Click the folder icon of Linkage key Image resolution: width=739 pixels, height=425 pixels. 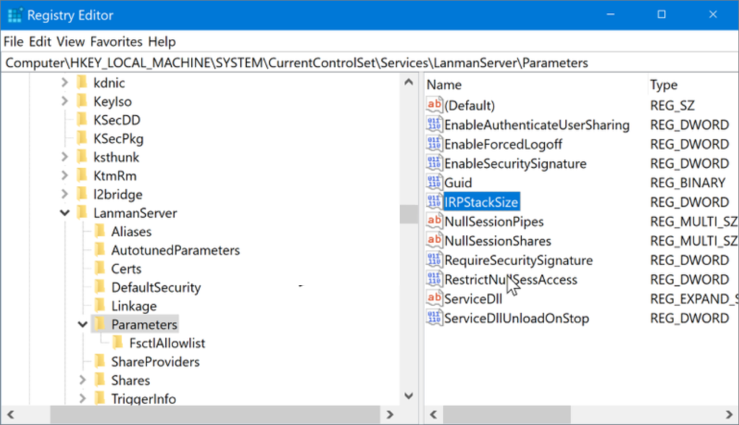coord(100,305)
